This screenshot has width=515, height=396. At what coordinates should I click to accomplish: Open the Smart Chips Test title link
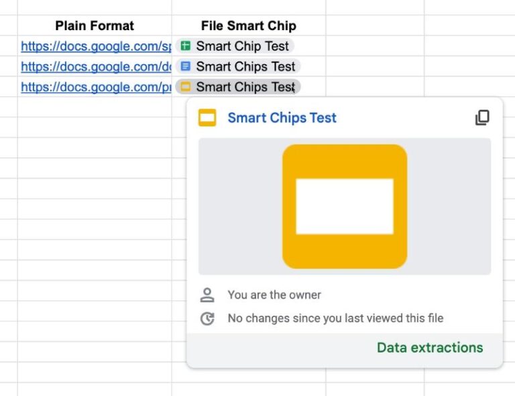[282, 118]
